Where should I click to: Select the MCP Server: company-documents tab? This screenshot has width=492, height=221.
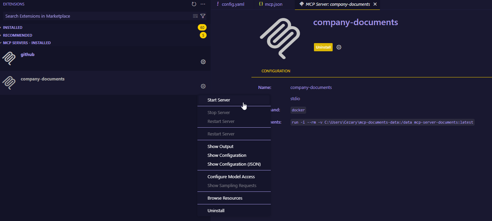coord(337,4)
